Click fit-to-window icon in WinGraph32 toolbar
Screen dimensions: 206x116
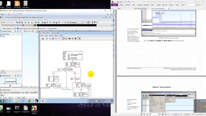(x=53, y=39)
